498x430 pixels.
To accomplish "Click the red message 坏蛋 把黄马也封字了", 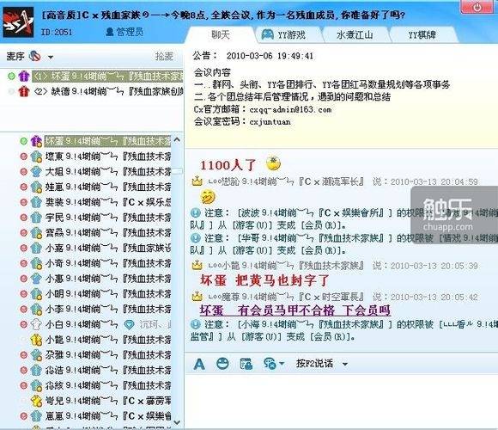I will click(264, 280).
